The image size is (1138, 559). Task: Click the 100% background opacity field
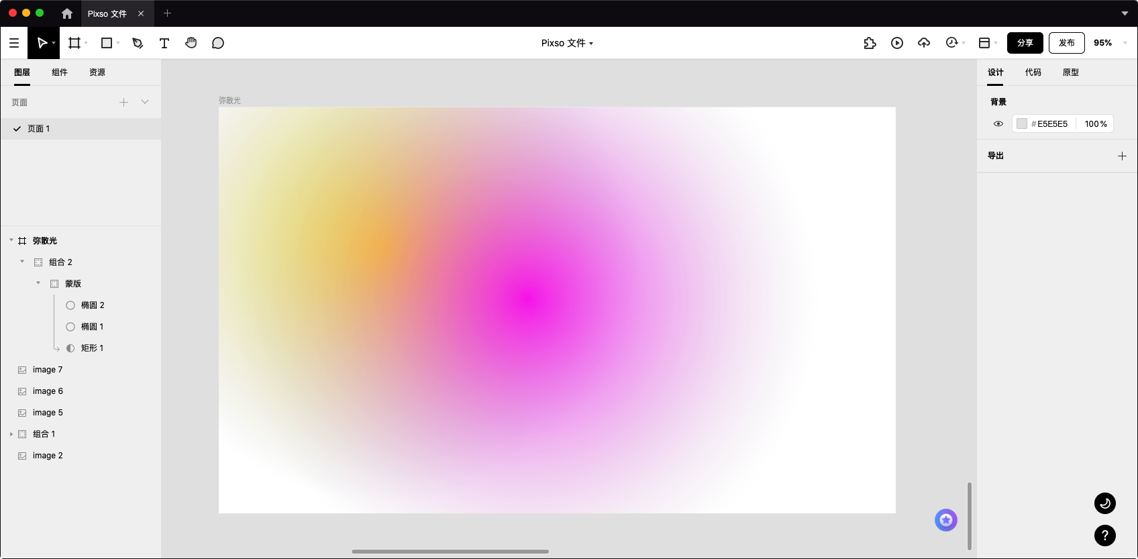pyautogui.click(x=1096, y=124)
